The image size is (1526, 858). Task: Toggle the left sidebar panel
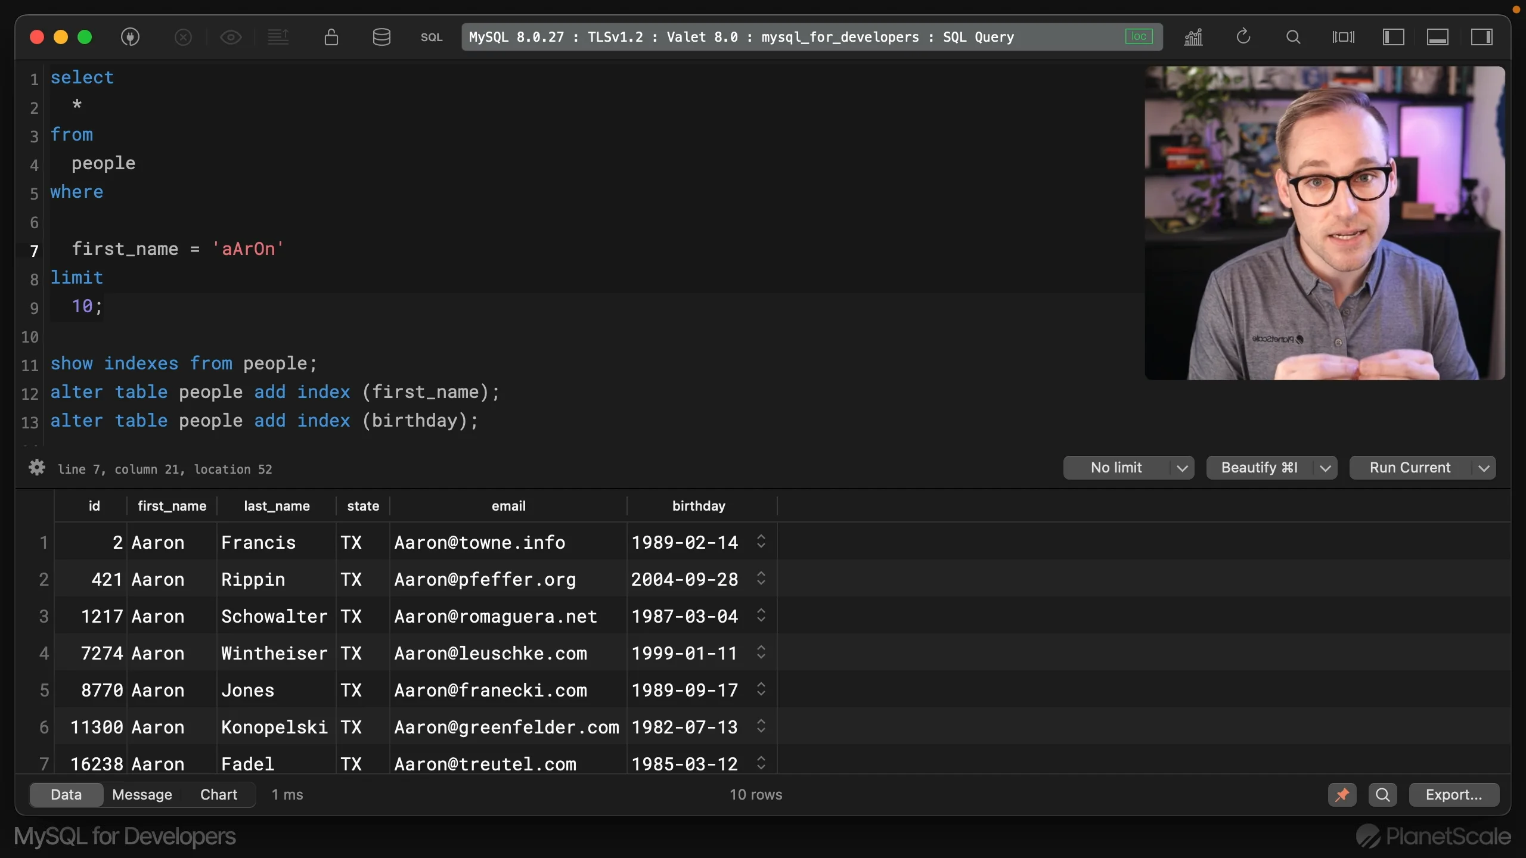(1393, 37)
